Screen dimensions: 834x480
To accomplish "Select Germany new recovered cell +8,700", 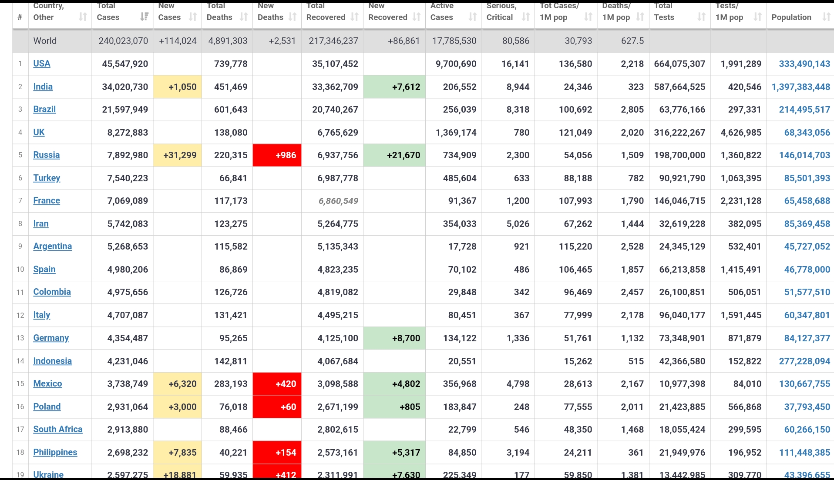I will 394,338.
